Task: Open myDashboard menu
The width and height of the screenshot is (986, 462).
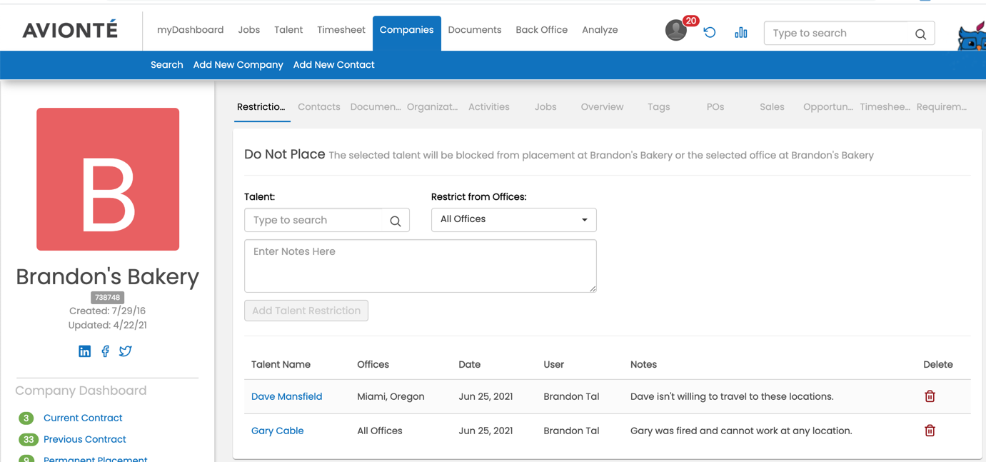Action: tap(190, 30)
